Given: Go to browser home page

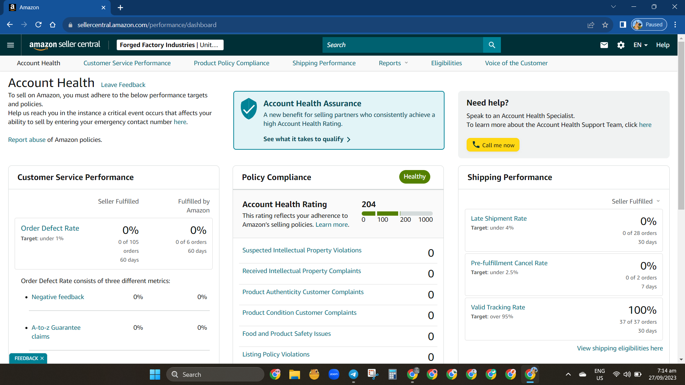Looking at the screenshot, I should click(x=53, y=25).
